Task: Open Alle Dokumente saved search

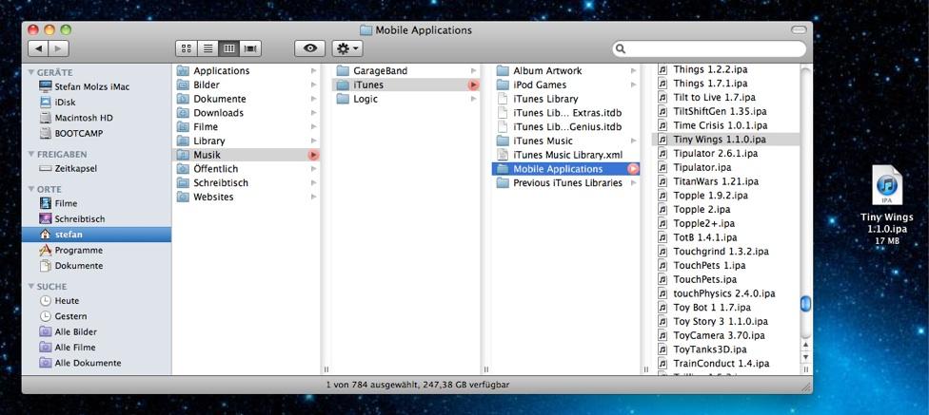Action: [96, 363]
